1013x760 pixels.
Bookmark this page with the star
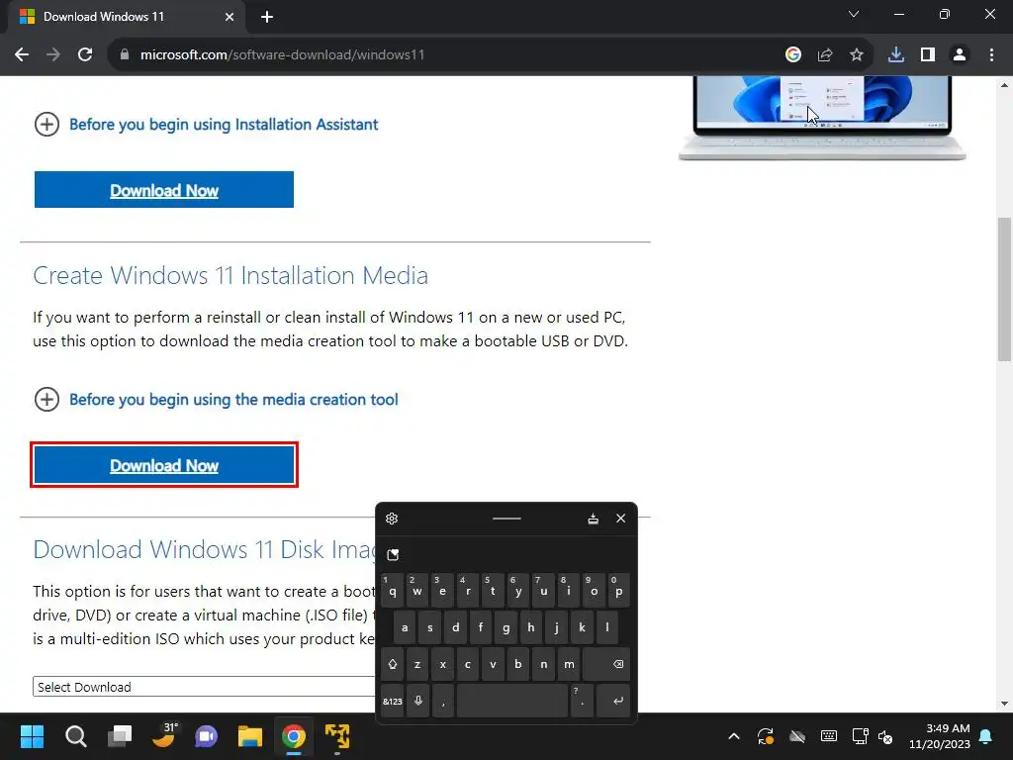857,55
